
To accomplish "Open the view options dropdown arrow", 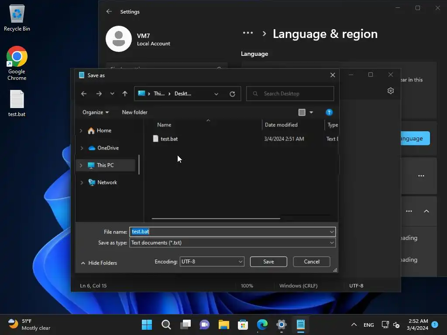I will click(x=311, y=113).
